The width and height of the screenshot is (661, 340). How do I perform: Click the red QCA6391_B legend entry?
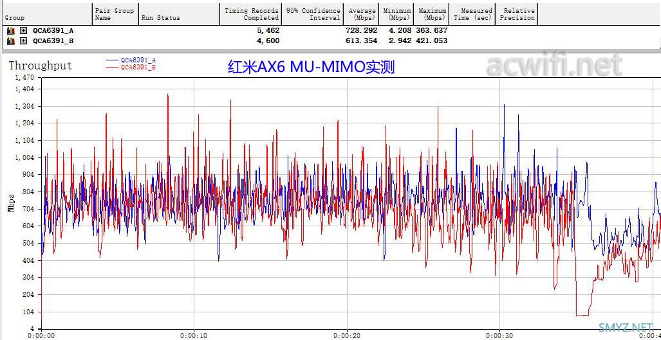131,67
